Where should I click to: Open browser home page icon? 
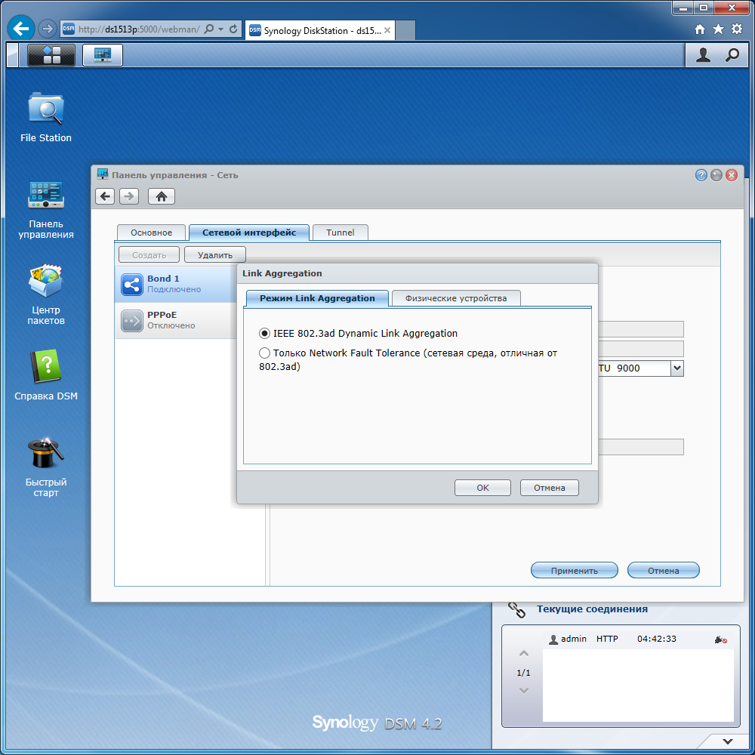[700, 29]
